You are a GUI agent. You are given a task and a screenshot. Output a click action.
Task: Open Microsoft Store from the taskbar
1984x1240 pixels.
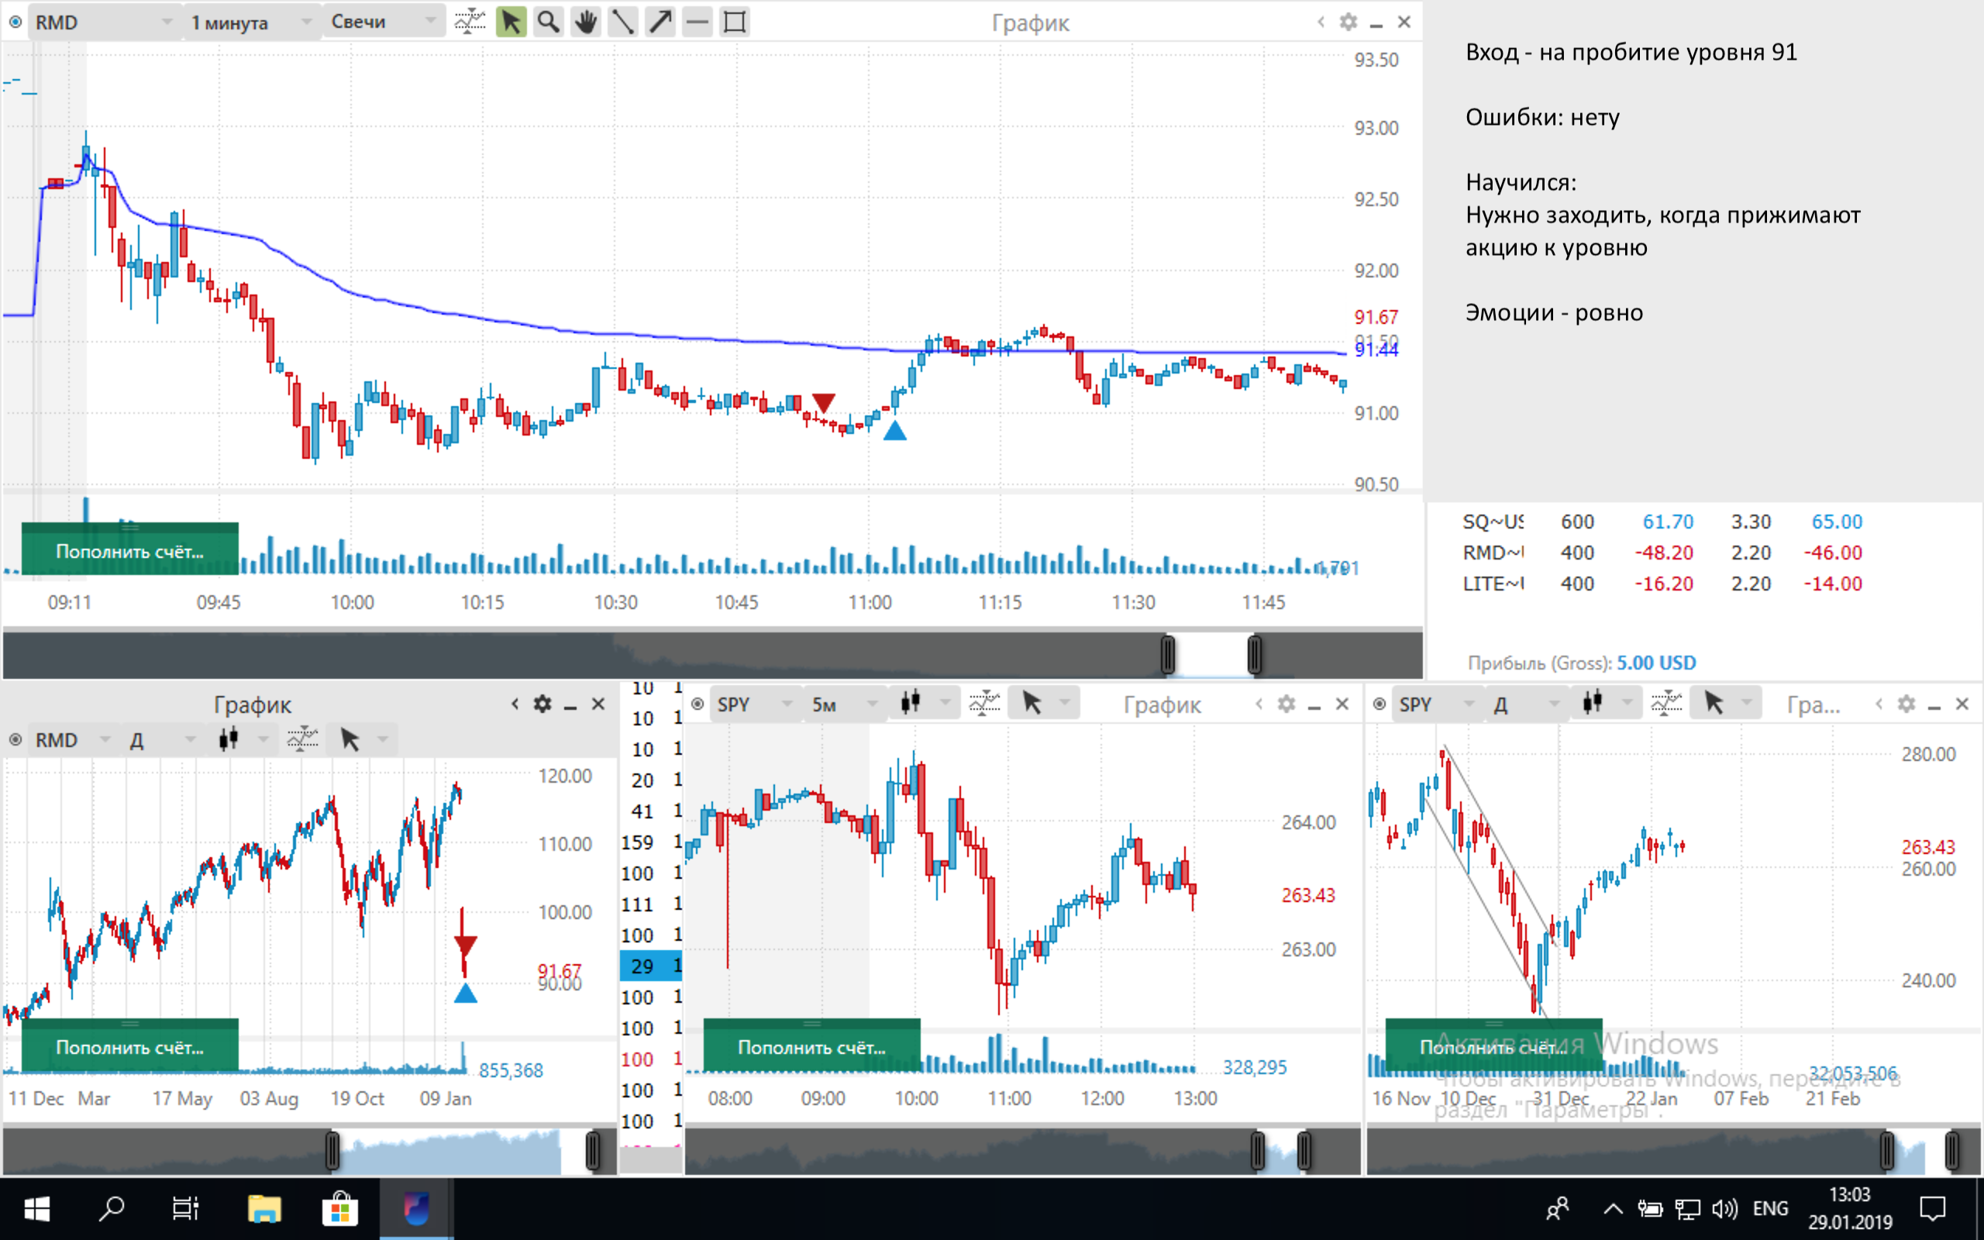point(339,1209)
